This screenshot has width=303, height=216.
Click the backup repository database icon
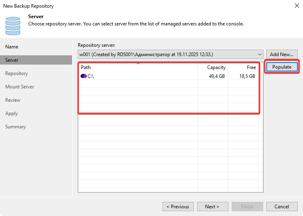tap(13, 25)
